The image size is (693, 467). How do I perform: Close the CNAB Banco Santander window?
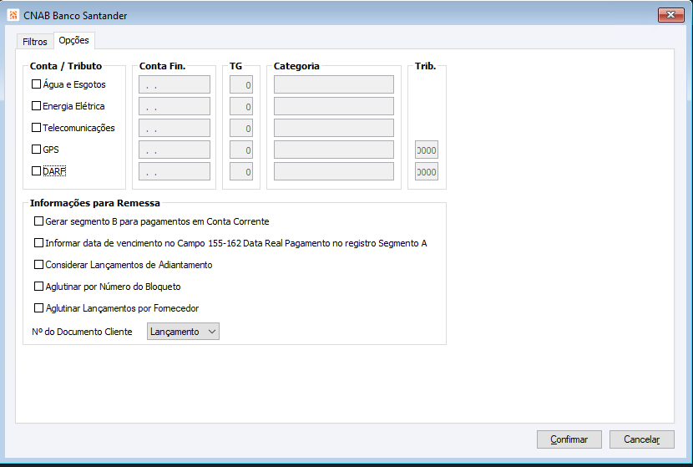[x=671, y=15]
